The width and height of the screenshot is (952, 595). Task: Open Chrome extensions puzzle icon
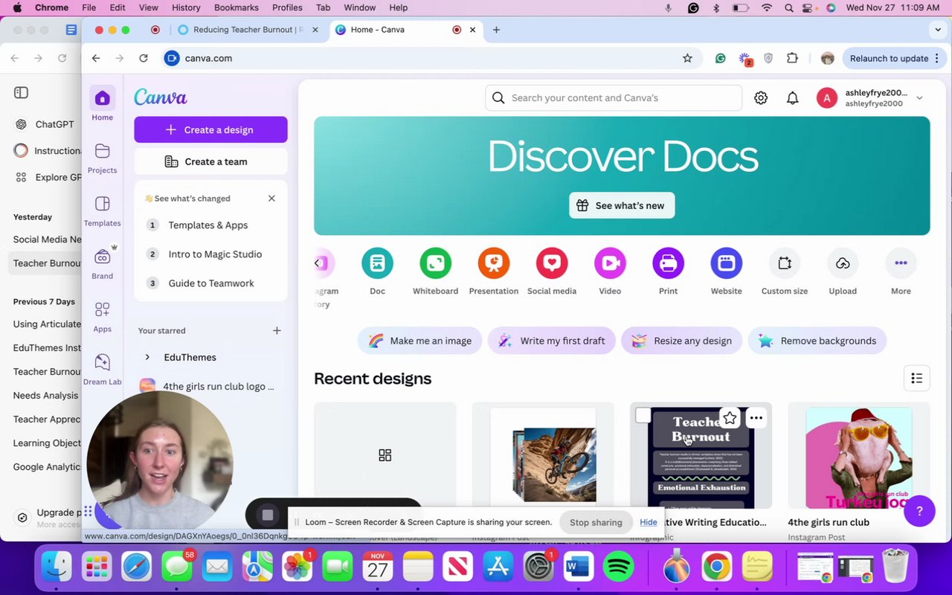click(792, 58)
